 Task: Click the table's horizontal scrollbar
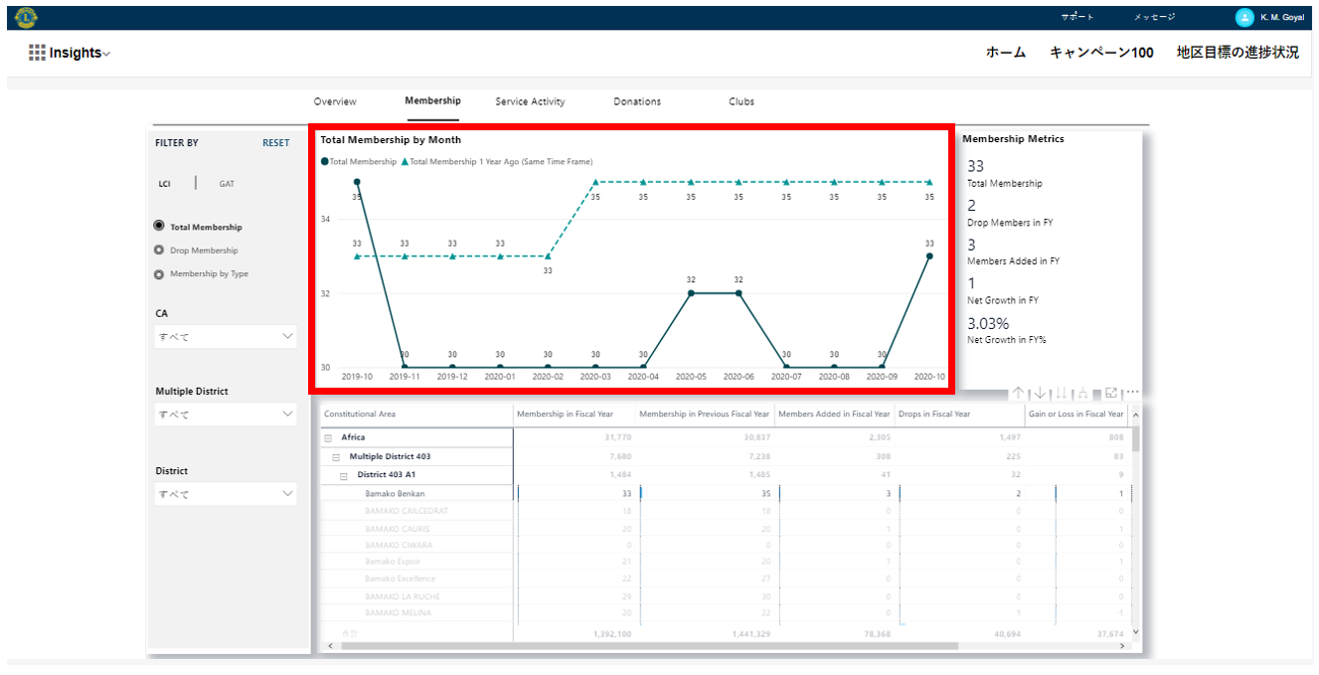[x=646, y=646]
